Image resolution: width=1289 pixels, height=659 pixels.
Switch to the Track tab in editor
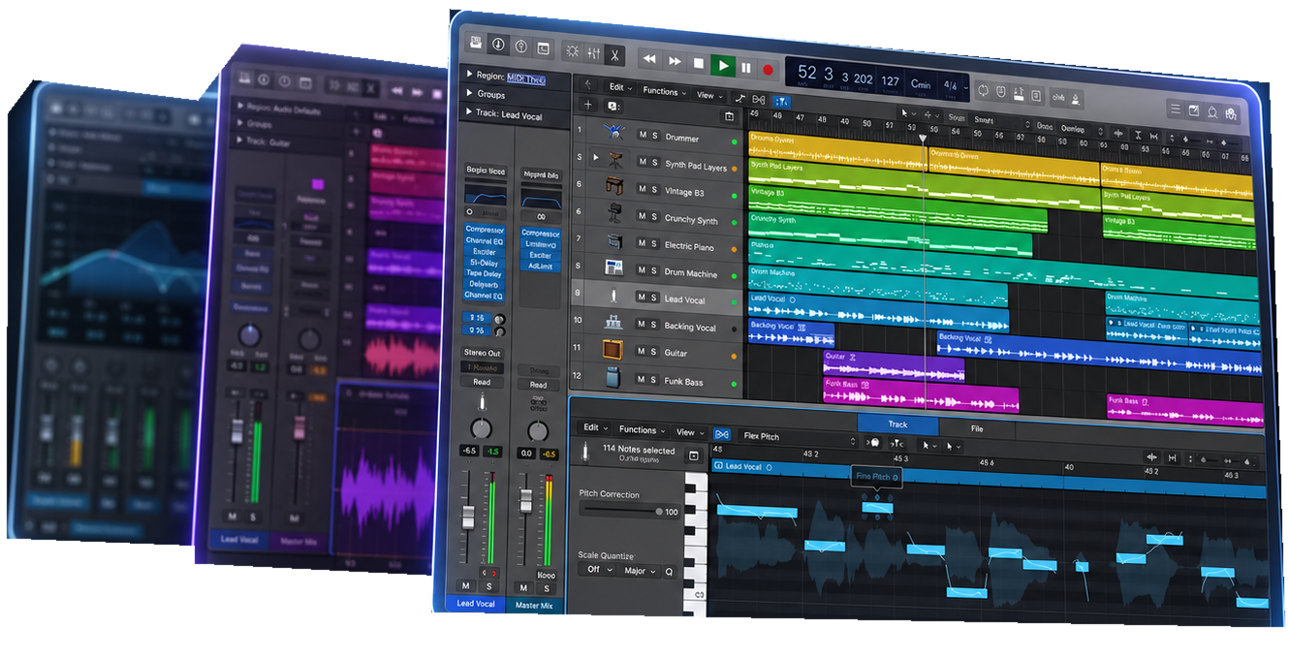point(897,424)
